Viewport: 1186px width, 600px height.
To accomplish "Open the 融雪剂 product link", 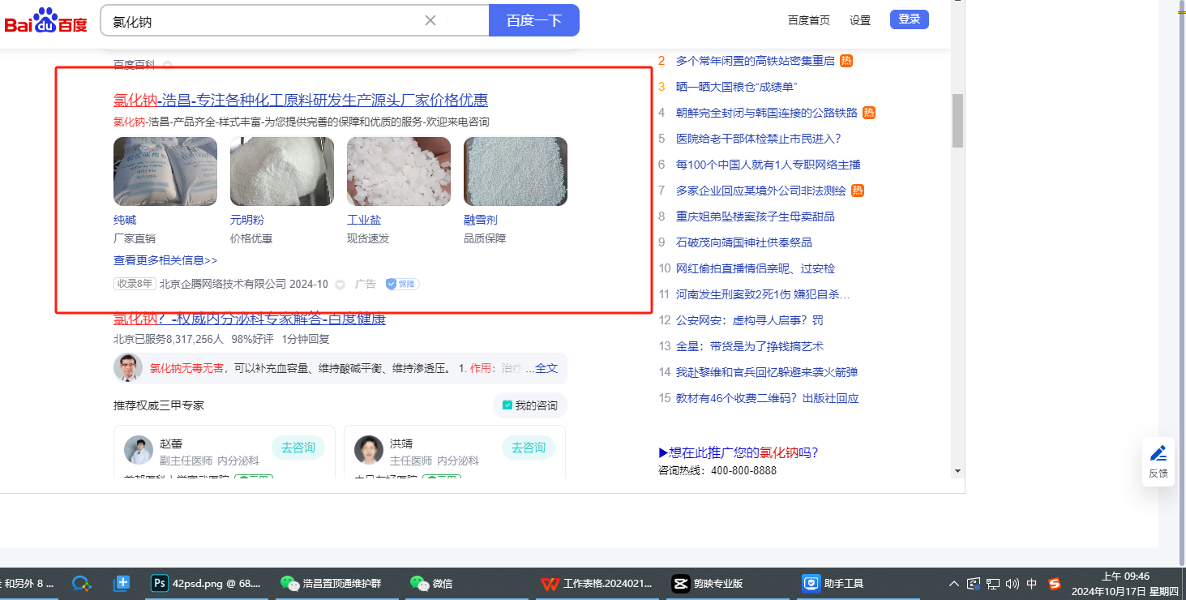I will coord(481,220).
